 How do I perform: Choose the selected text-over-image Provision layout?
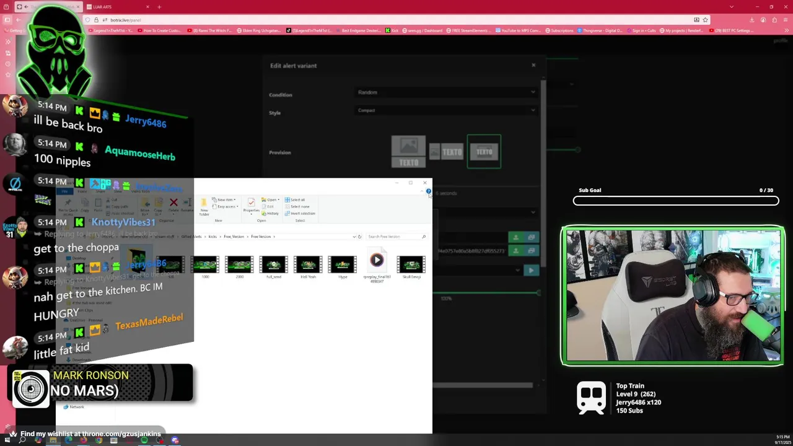coord(484,152)
